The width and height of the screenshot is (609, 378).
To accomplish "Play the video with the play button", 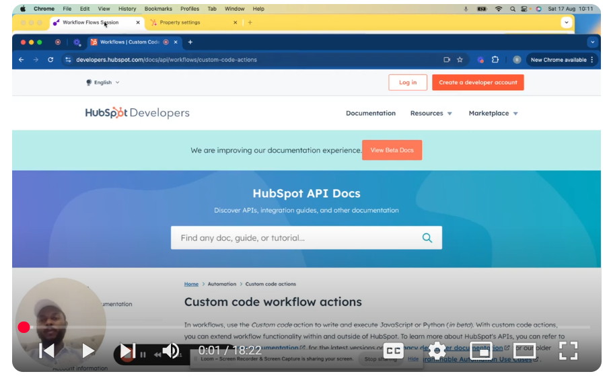I will coord(88,351).
